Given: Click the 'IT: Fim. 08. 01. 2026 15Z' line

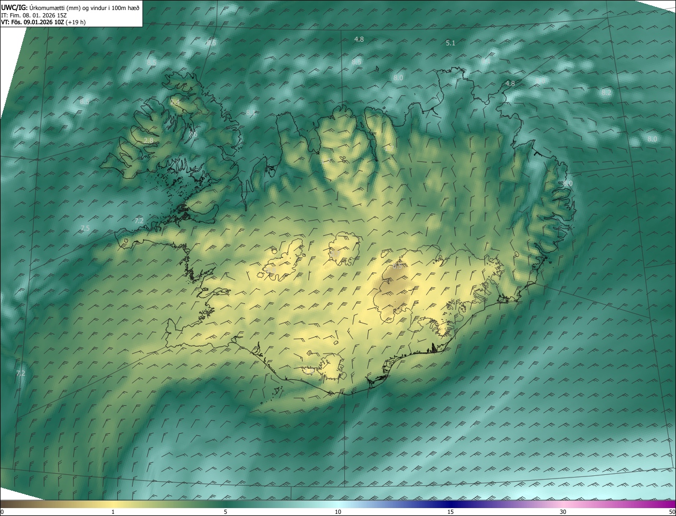Looking at the screenshot, I should coord(34,15).
